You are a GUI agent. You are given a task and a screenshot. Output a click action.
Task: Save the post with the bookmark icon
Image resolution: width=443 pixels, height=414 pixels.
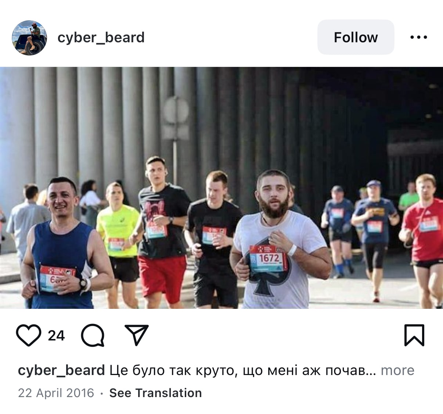coord(414,335)
